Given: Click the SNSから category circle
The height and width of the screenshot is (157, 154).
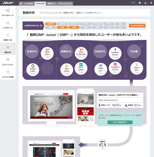Looking at the screenshot, I should pyautogui.click(x=100, y=51).
